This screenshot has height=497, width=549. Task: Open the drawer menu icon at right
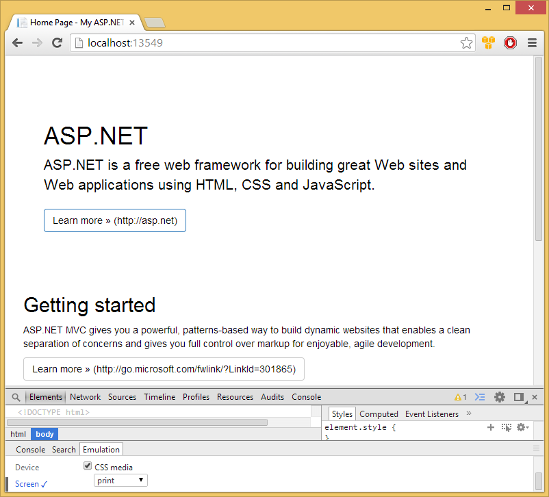pyautogui.click(x=536, y=448)
